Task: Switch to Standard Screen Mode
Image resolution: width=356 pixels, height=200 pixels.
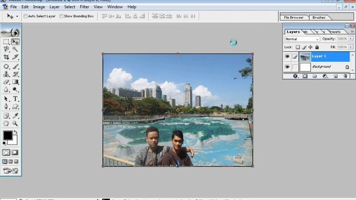Action: 4,162
